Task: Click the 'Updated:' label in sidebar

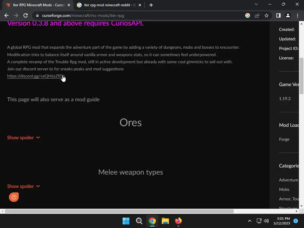Action: tap(287, 39)
